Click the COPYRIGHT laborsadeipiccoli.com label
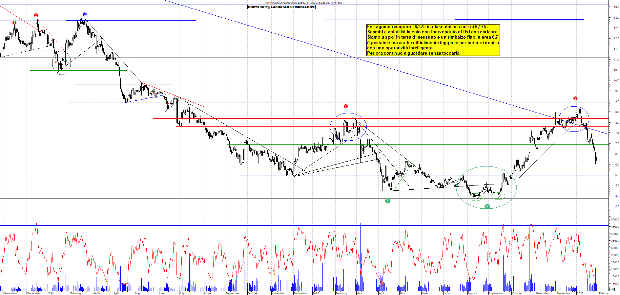Viewport: 620px width, 295px height. click(x=281, y=7)
